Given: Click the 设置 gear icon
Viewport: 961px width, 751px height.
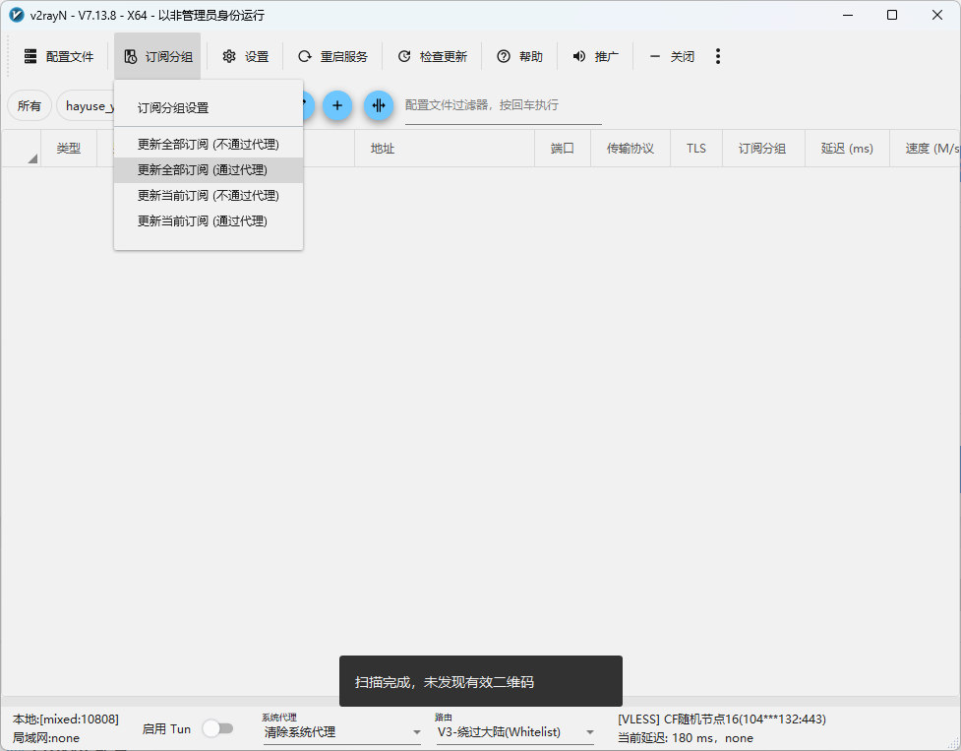Looking at the screenshot, I should pos(229,57).
